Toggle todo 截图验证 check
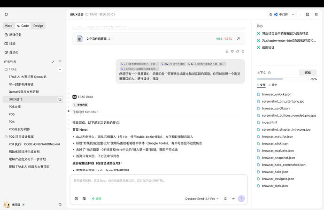 point(259,47)
